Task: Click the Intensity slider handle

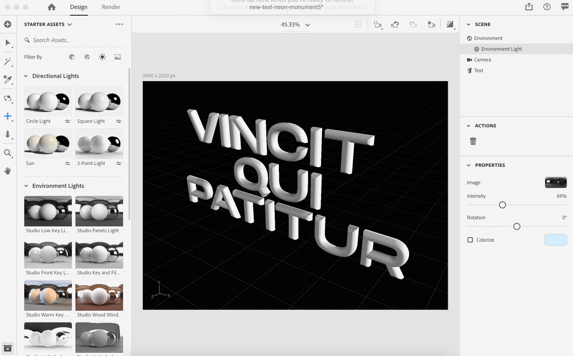Action: [502, 205]
